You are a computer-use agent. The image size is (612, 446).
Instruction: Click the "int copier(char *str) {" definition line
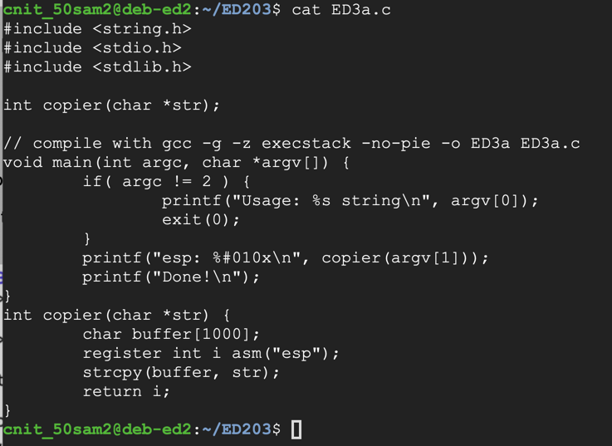coord(117,316)
